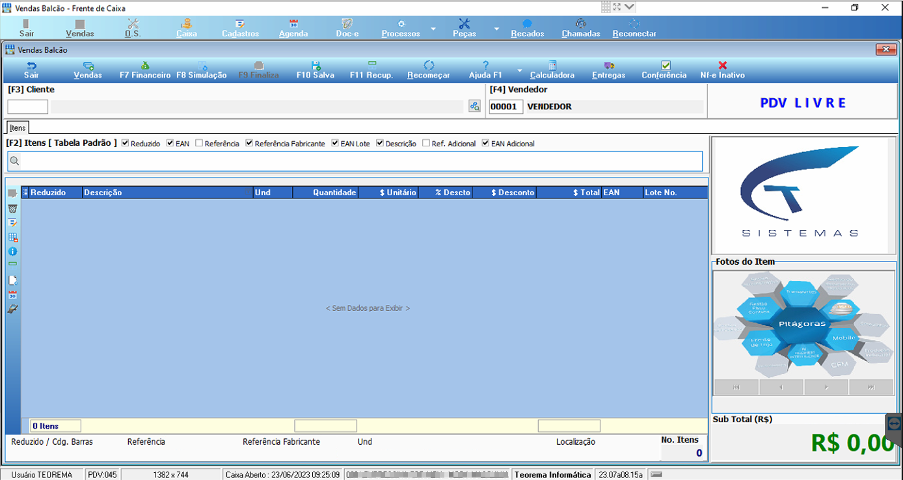Image resolution: width=903 pixels, height=480 pixels.
Task: Click F10 Salva to save sale
Action: coord(316,70)
